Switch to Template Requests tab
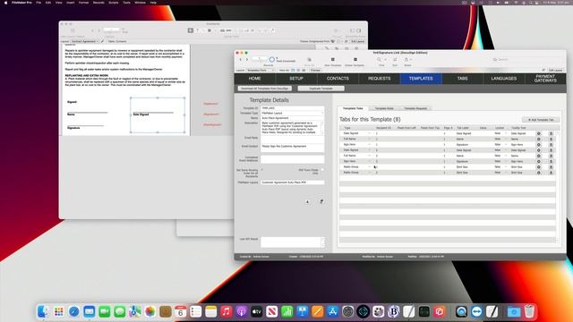Image resolution: width=573 pixels, height=322 pixels. point(415,108)
